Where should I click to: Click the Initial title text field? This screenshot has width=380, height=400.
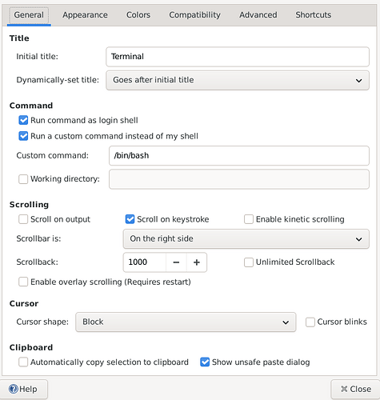tap(238, 57)
